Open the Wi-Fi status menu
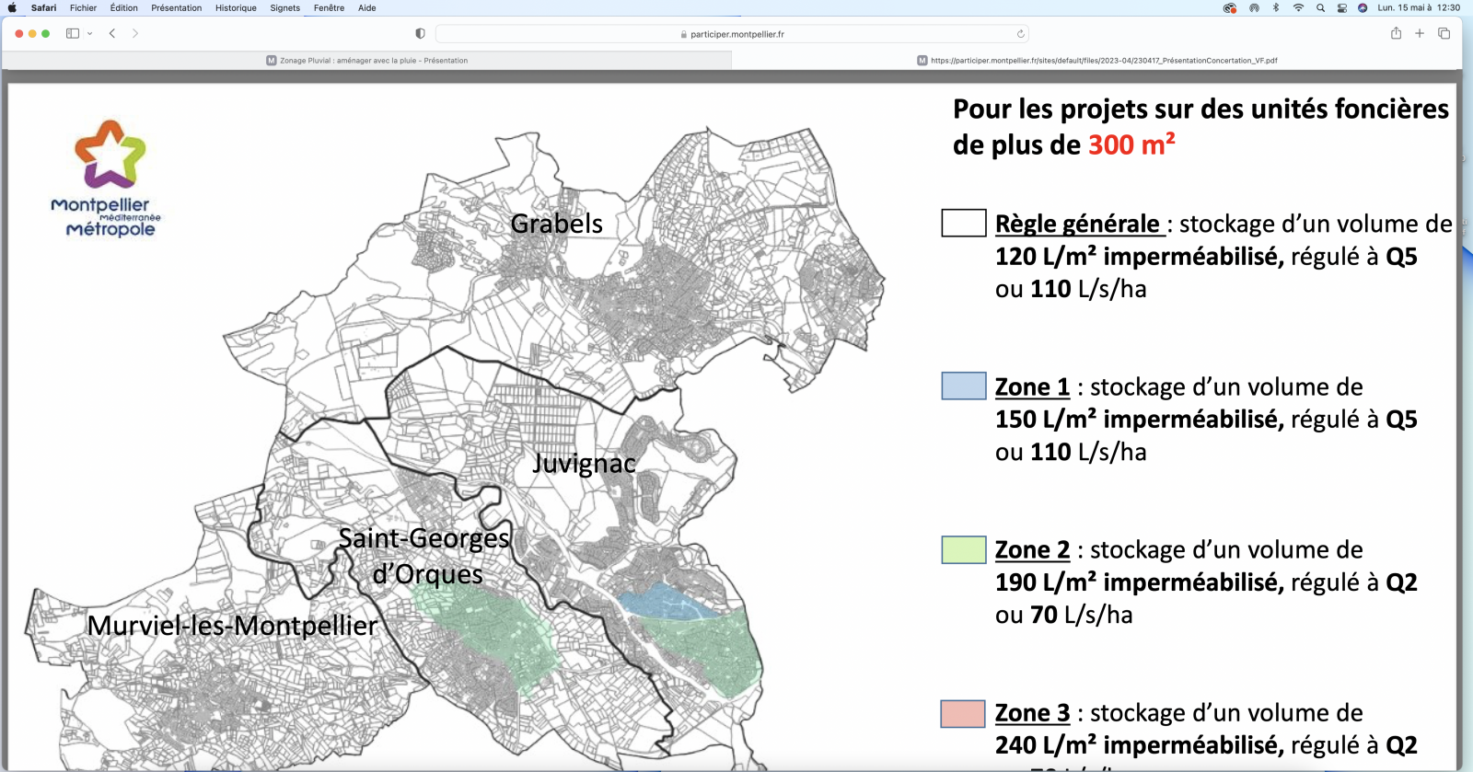The height and width of the screenshot is (772, 1473). 1298,8
